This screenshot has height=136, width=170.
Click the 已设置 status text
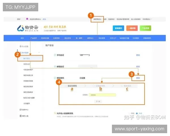82,78
